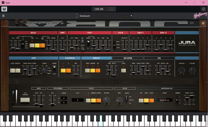Select previous preset up arrow
Screen dimensions: 208x127
coord(77,14)
